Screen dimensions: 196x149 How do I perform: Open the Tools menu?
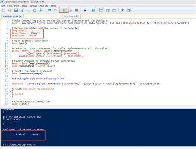[24, 6]
